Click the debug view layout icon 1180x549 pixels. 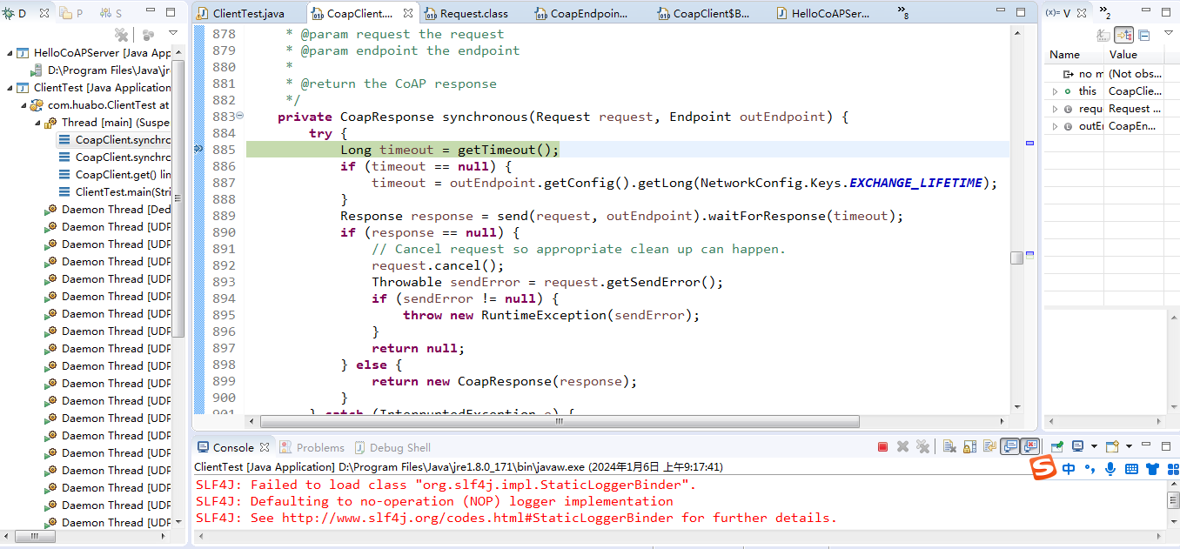147,34
